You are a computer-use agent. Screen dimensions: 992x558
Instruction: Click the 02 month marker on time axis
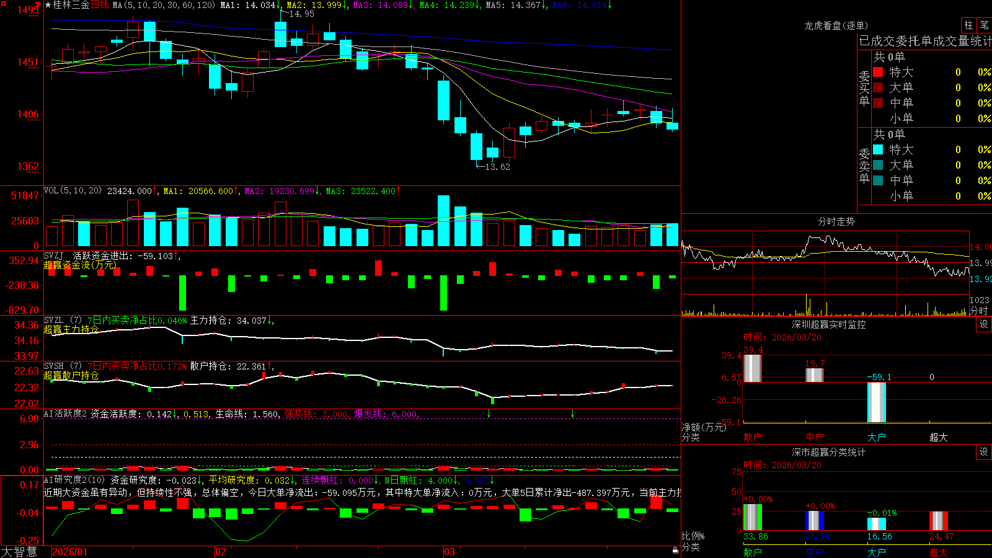220,551
